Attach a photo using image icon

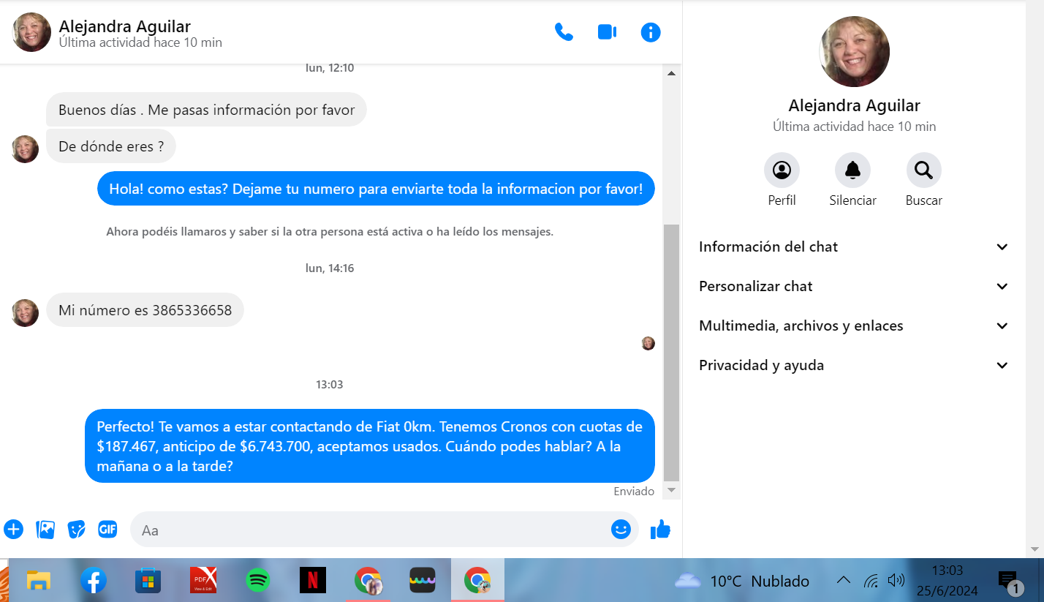tap(45, 529)
